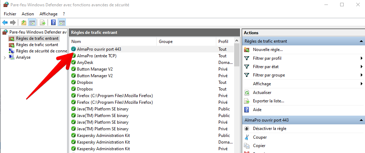Image resolution: width=365 pixels, height=153 pixels.
Task: Click the firewall icon in the window title bar
Action: coord(6,5)
